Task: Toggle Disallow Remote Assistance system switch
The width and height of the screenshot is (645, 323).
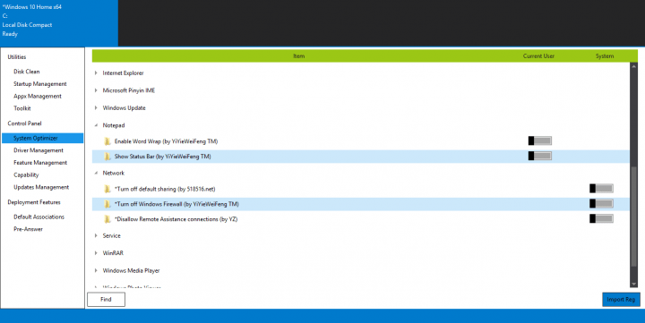Action: click(x=601, y=218)
